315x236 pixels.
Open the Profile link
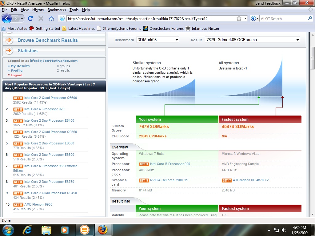point(17,71)
